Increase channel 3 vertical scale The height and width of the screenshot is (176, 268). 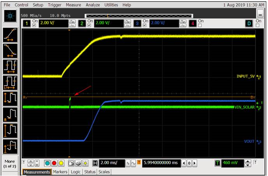pos(183,21)
